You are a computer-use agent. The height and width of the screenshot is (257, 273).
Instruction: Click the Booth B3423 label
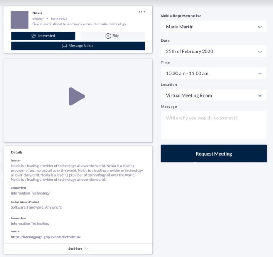point(59,19)
